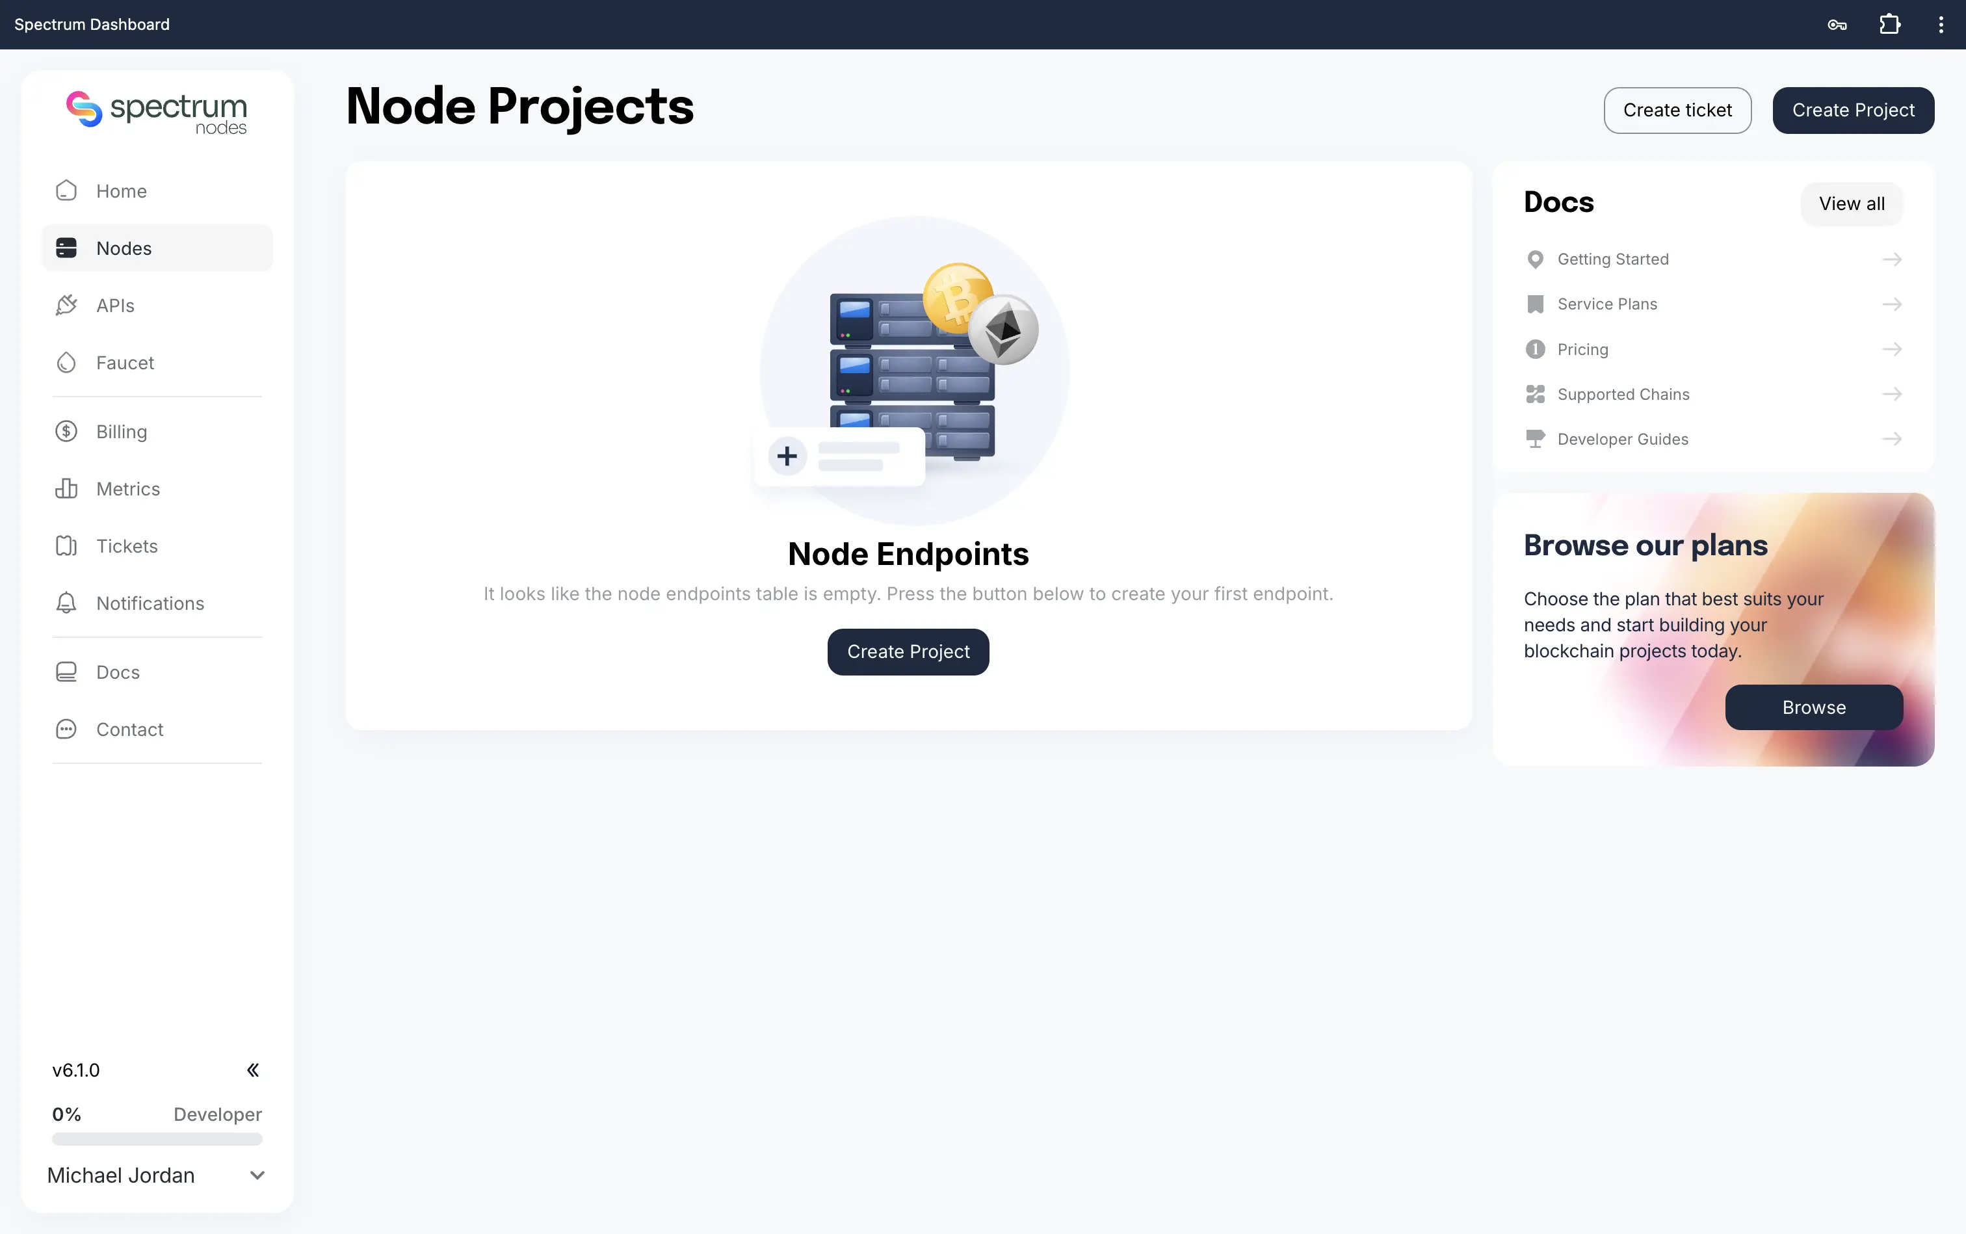Click the 0% usage label
Image resolution: width=1966 pixels, height=1234 pixels.
point(67,1114)
